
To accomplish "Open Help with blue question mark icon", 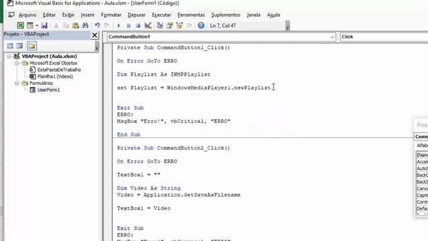I will (x=201, y=25).
